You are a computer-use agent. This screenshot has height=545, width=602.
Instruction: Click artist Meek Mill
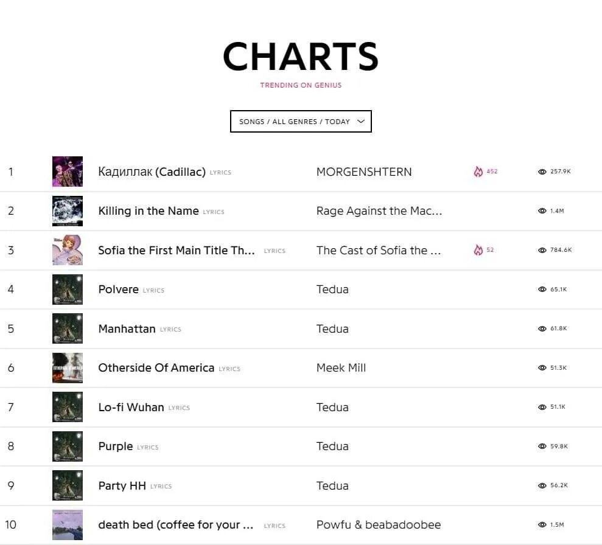point(341,368)
